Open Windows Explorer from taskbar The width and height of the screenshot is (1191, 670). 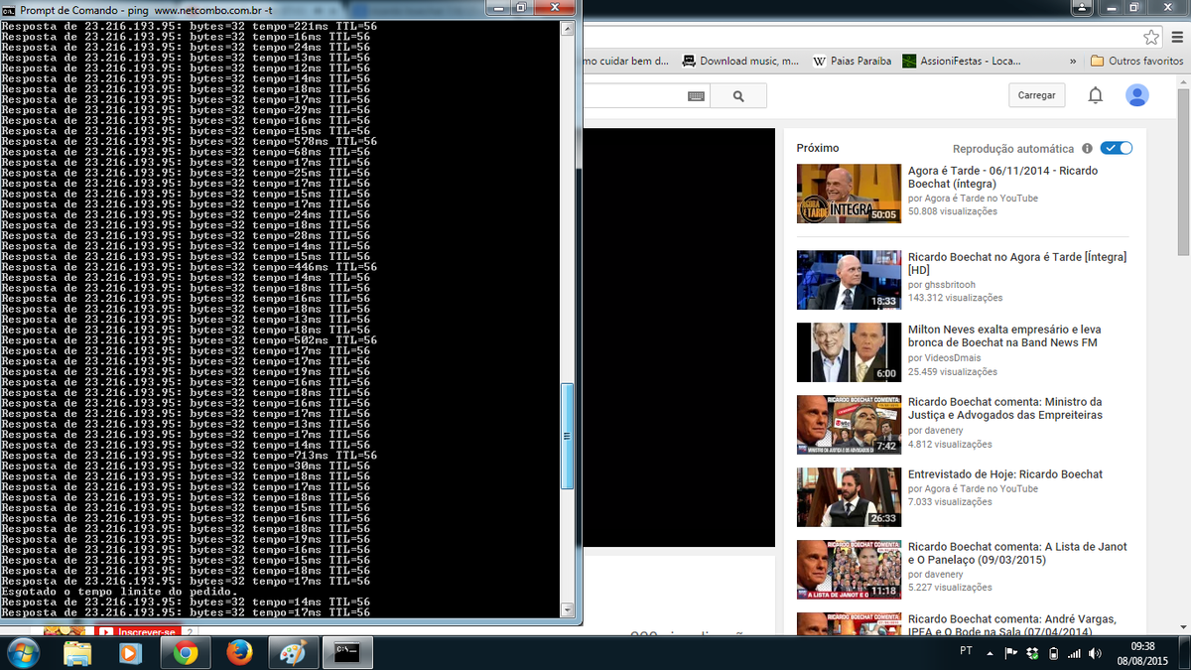(78, 653)
